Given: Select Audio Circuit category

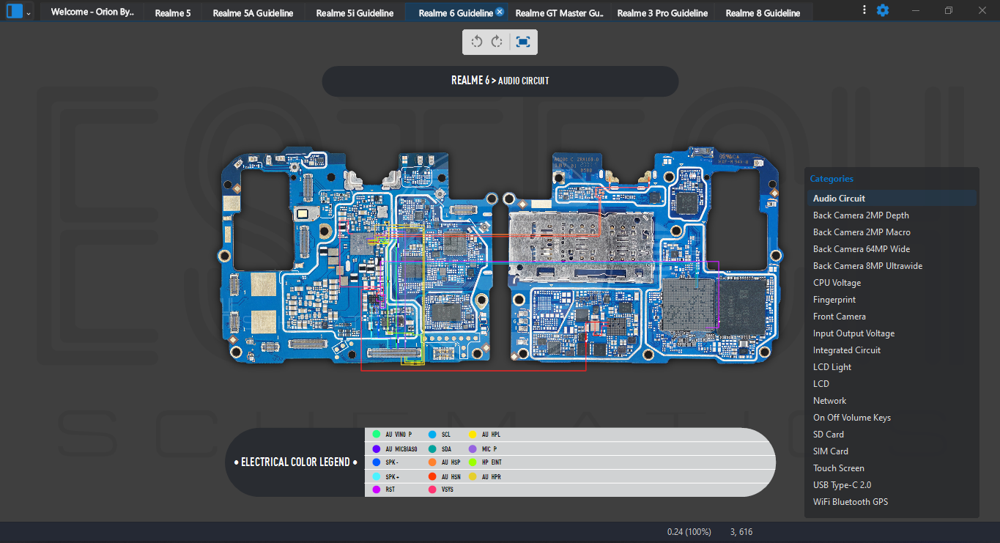Looking at the screenshot, I should pyautogui.click(x=892, y=199).
